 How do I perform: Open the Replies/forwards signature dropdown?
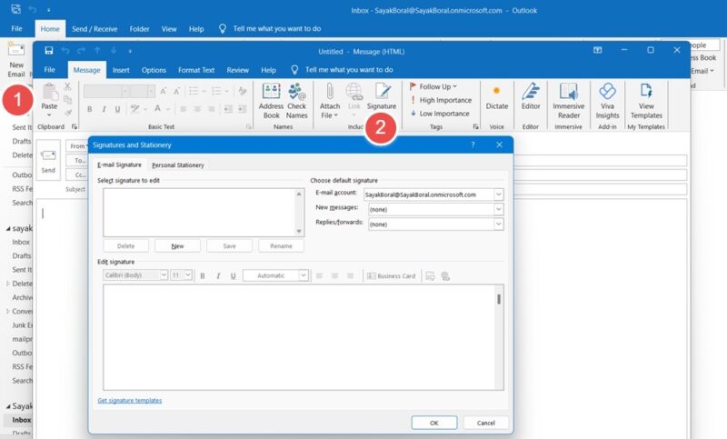click(498, 224)
